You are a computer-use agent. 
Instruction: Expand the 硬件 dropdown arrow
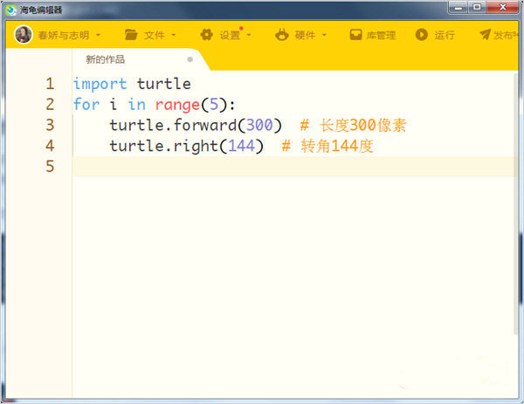pyautogui.click(x=324, y=36)
